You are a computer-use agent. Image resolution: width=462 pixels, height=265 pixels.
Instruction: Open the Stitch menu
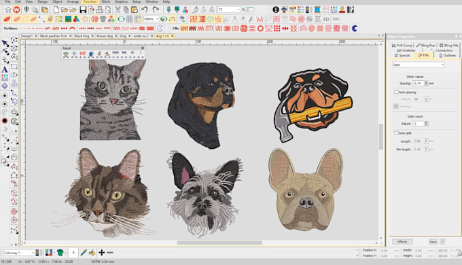(105, 2)
